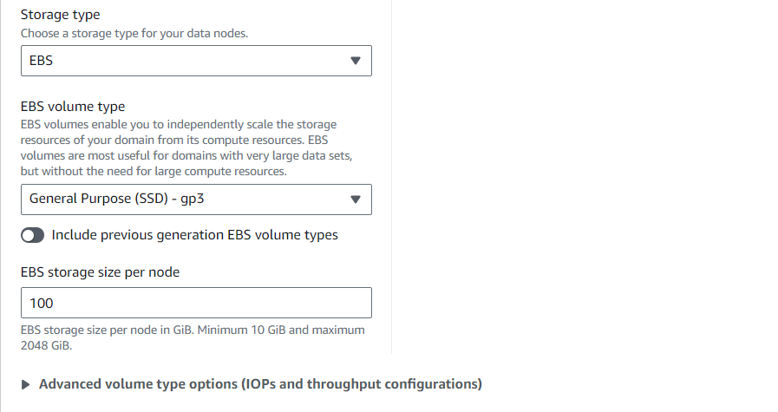This screenshot has height=412, width=778.
Task: Click "Choose a storage type for your data nodes" text
Action: point(145,33)
